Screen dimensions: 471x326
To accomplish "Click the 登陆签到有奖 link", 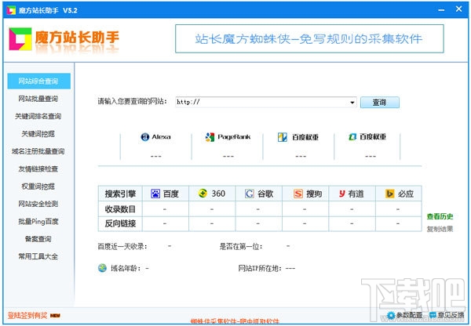I will tap(27, 316).
